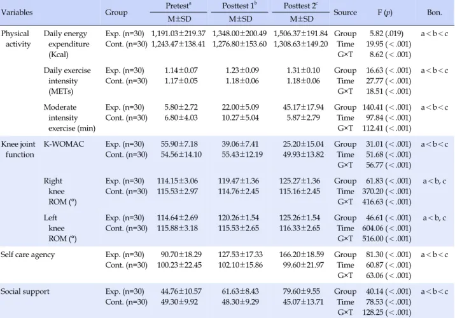
Task: Select the Knee joint function label
Action: coord(18,149)
